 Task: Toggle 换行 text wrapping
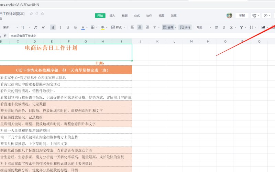[x=185, y=28]
